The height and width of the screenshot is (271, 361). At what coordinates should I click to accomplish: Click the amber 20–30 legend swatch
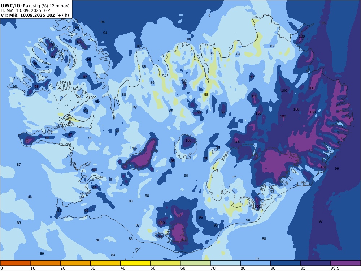click(75, 263)
